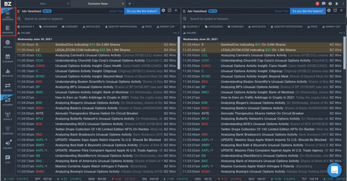Viewport: 347px width, 181px height.
Task: Open Market Cap filter in left panel
Action: tap(166, 27)
